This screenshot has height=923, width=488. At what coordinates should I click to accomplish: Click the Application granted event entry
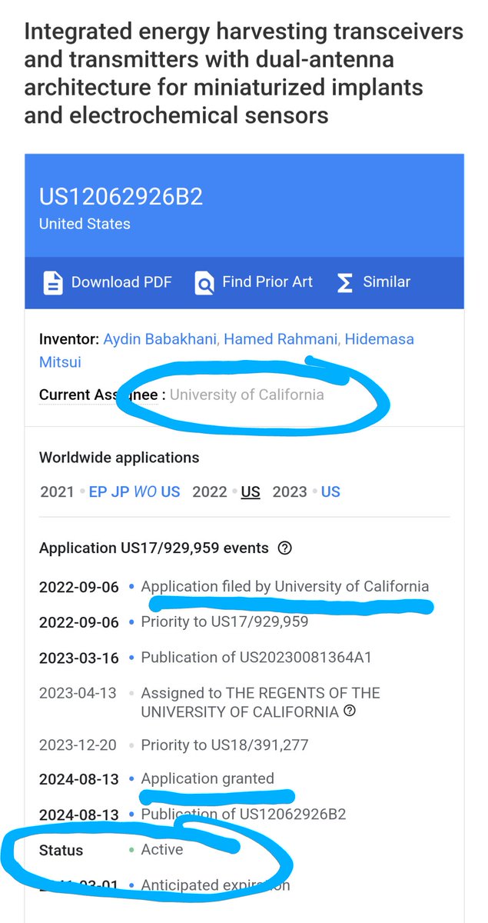[207, 779]
